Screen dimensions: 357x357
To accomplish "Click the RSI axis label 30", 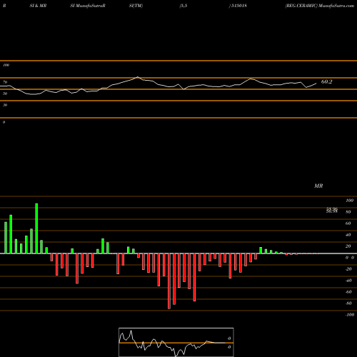I will [x=5, y=105].
